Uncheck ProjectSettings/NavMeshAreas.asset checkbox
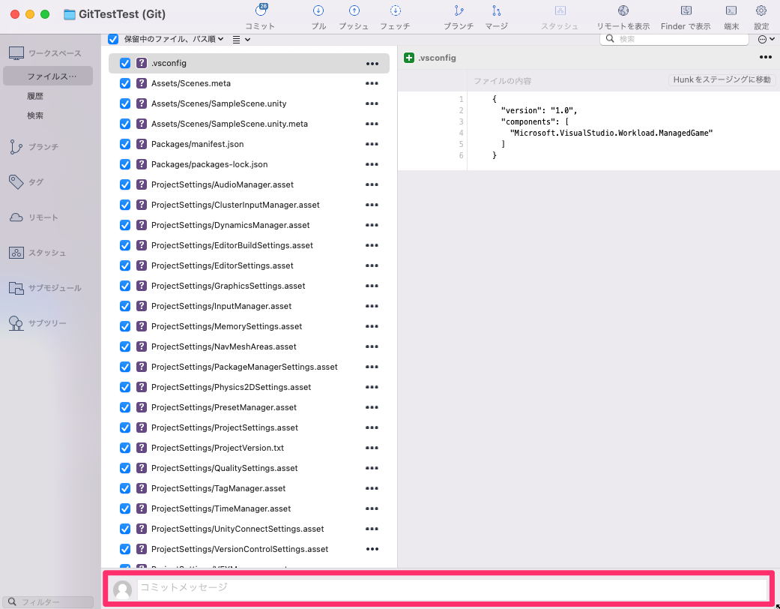This screenshot has width=780, height=609. (125, 346)
